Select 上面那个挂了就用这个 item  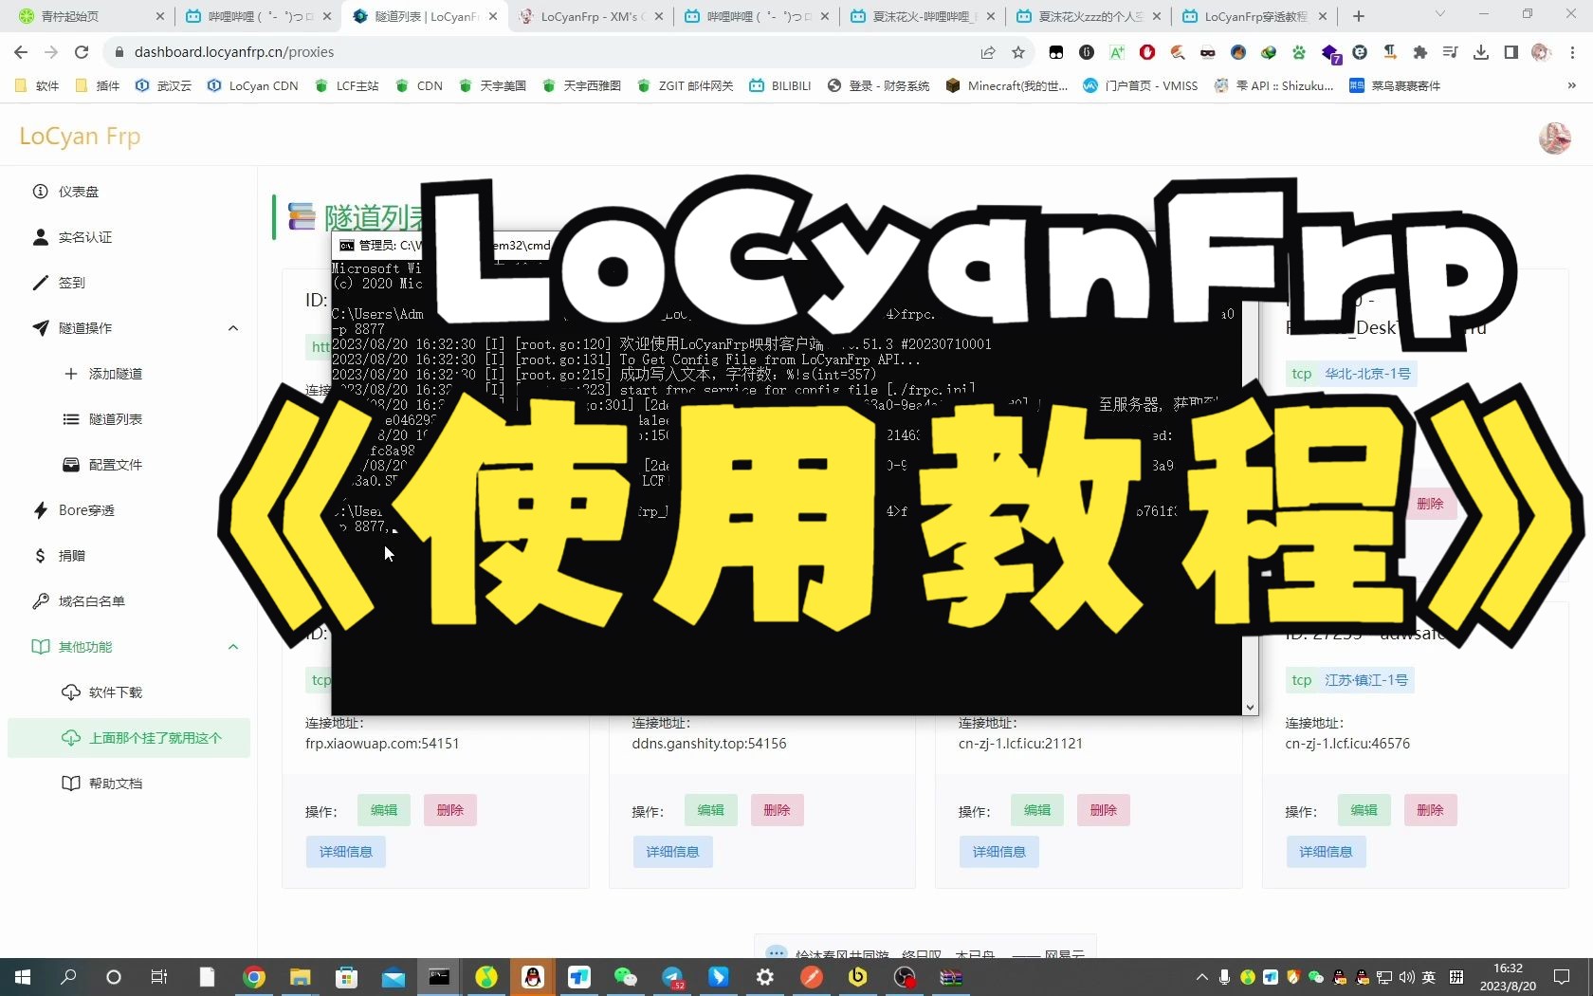click(129, 738)
